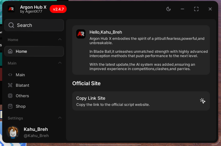The height and width of the screenshot is (146, 221).
Task: Click the v2.4.7 version badge
Action: coord(58,9)
